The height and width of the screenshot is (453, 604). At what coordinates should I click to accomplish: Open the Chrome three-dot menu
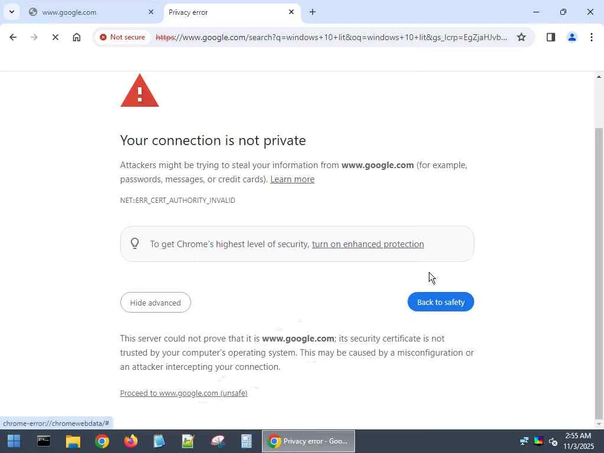(x=591, y=37)
